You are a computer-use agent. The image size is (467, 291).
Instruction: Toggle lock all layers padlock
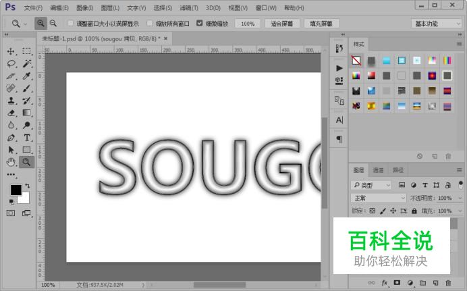tap(414, 211)
